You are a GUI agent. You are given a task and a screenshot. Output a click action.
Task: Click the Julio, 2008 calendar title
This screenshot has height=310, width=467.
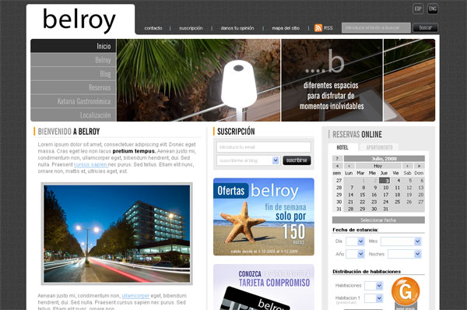[384, 159]
